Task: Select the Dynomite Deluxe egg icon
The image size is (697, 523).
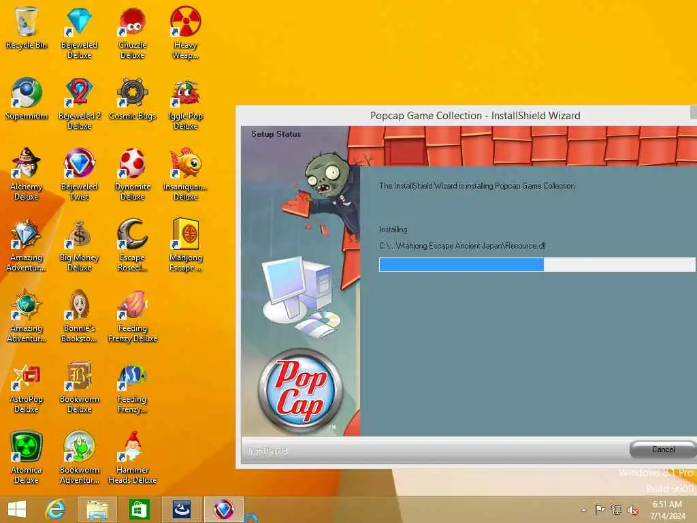Action: point(133,174)
